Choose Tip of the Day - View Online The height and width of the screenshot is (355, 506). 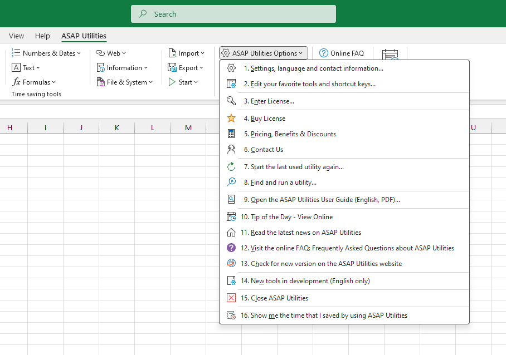click(344, 217)
